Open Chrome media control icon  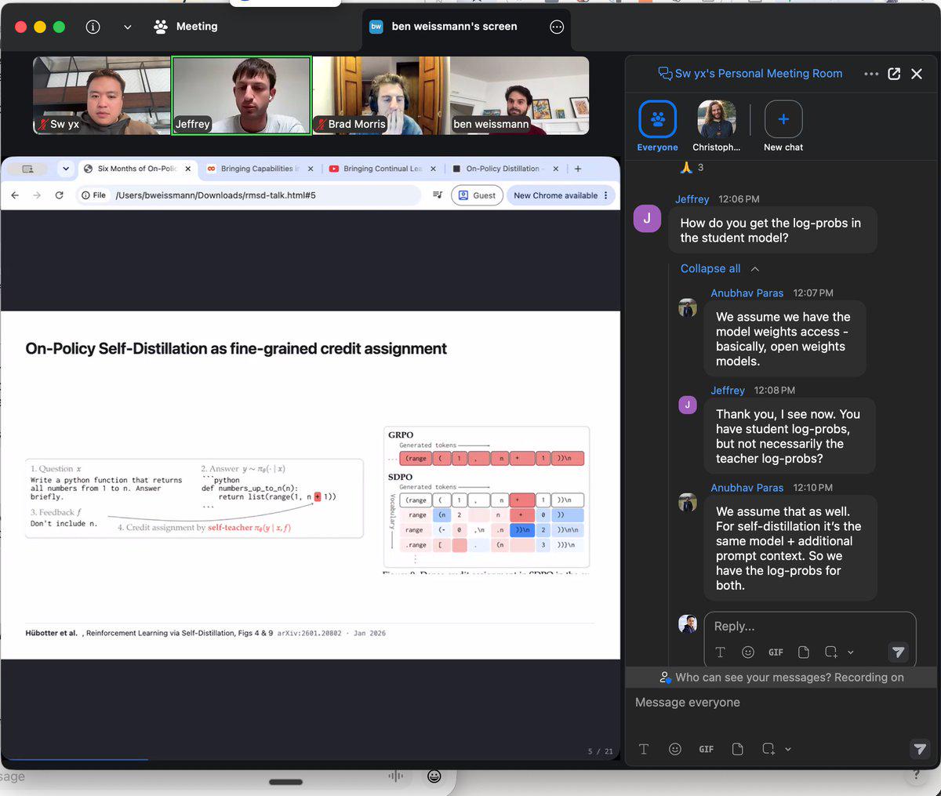[438, 195]
